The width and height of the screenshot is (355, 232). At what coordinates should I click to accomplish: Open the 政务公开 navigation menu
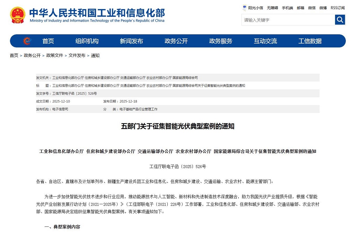tap(176, 41)
